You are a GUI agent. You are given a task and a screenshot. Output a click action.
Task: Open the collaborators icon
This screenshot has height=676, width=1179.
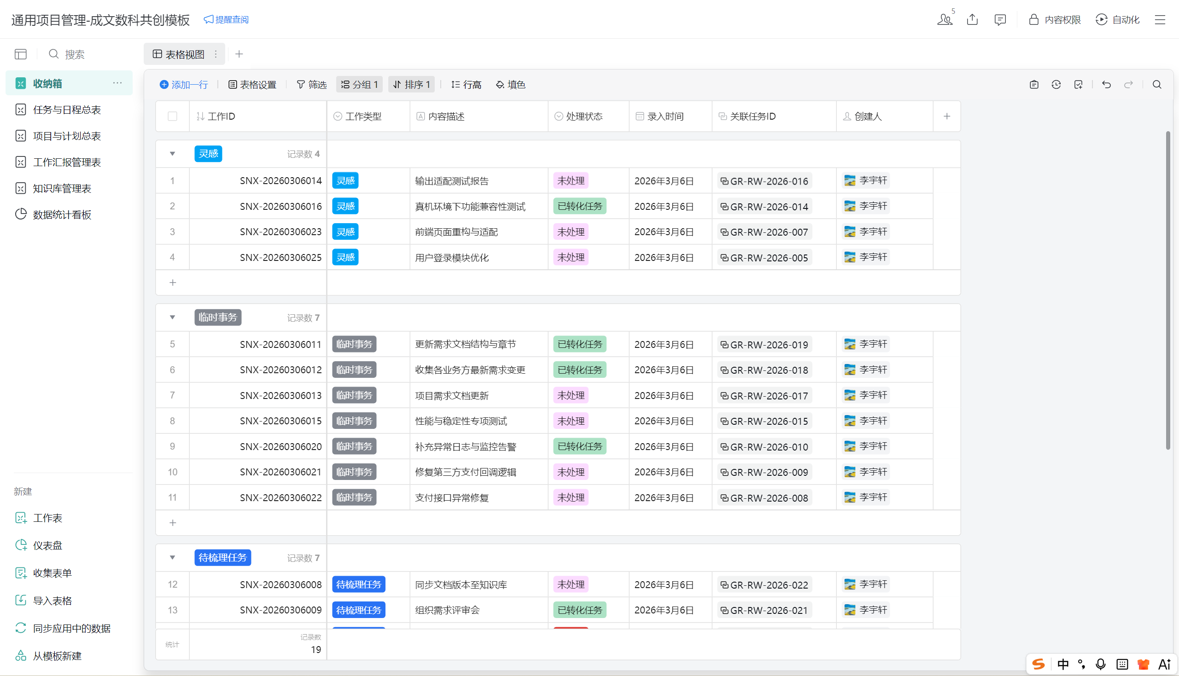[x=945, y=19]
